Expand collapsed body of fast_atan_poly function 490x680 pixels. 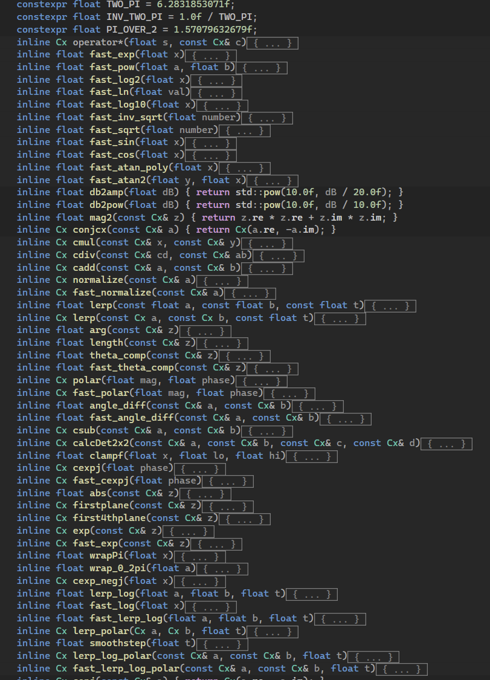(245, 168)
